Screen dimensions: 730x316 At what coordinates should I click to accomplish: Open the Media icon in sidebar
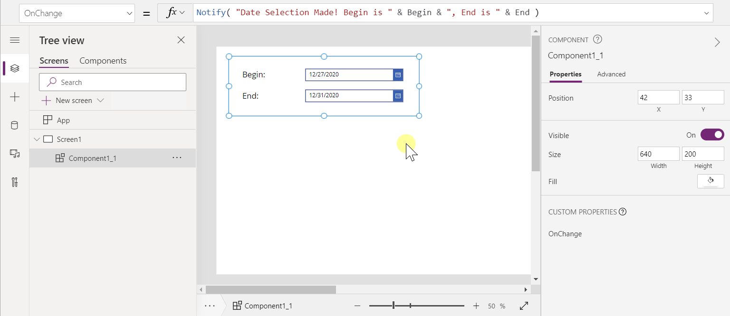15,153
